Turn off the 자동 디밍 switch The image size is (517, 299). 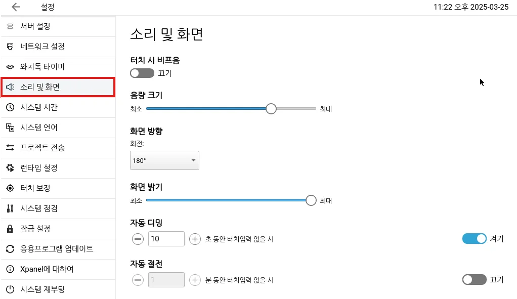(475, 239)
